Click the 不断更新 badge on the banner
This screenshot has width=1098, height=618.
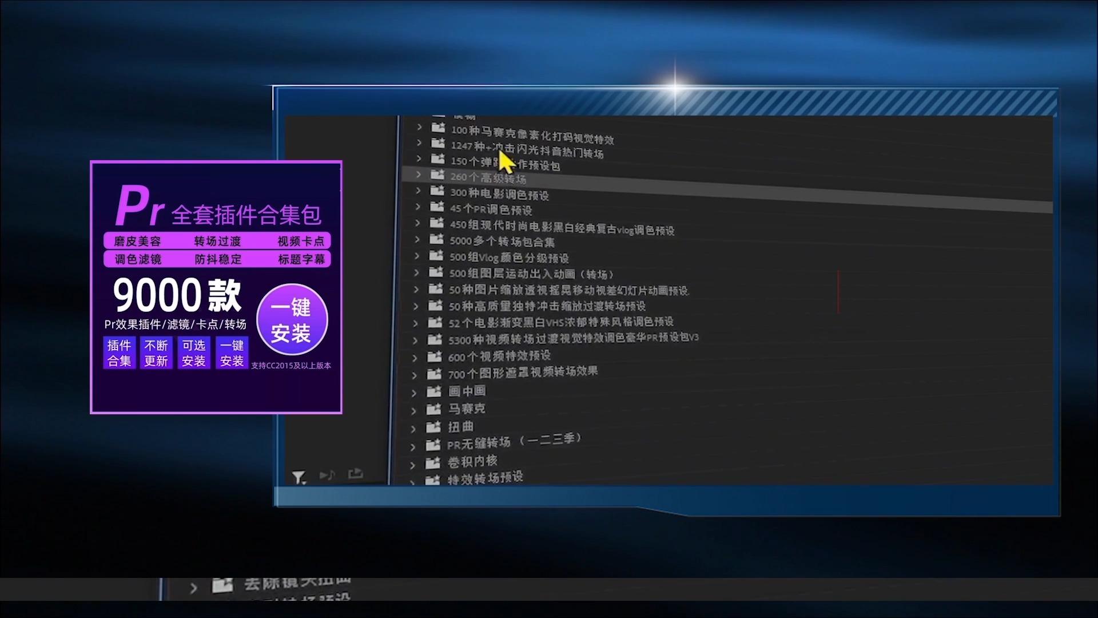pyautogui.click(x=156, y=353)
